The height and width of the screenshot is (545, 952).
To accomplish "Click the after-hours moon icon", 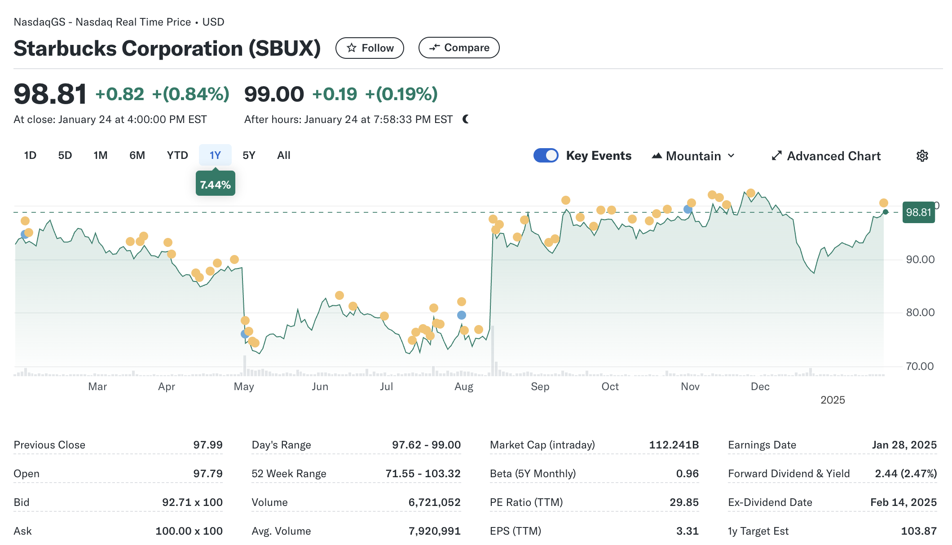I will click(466, 119).
